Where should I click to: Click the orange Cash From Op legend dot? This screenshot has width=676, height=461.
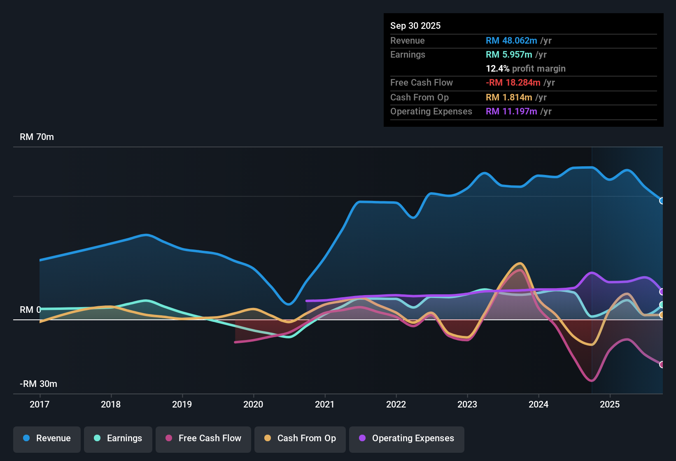pos(267,438)
